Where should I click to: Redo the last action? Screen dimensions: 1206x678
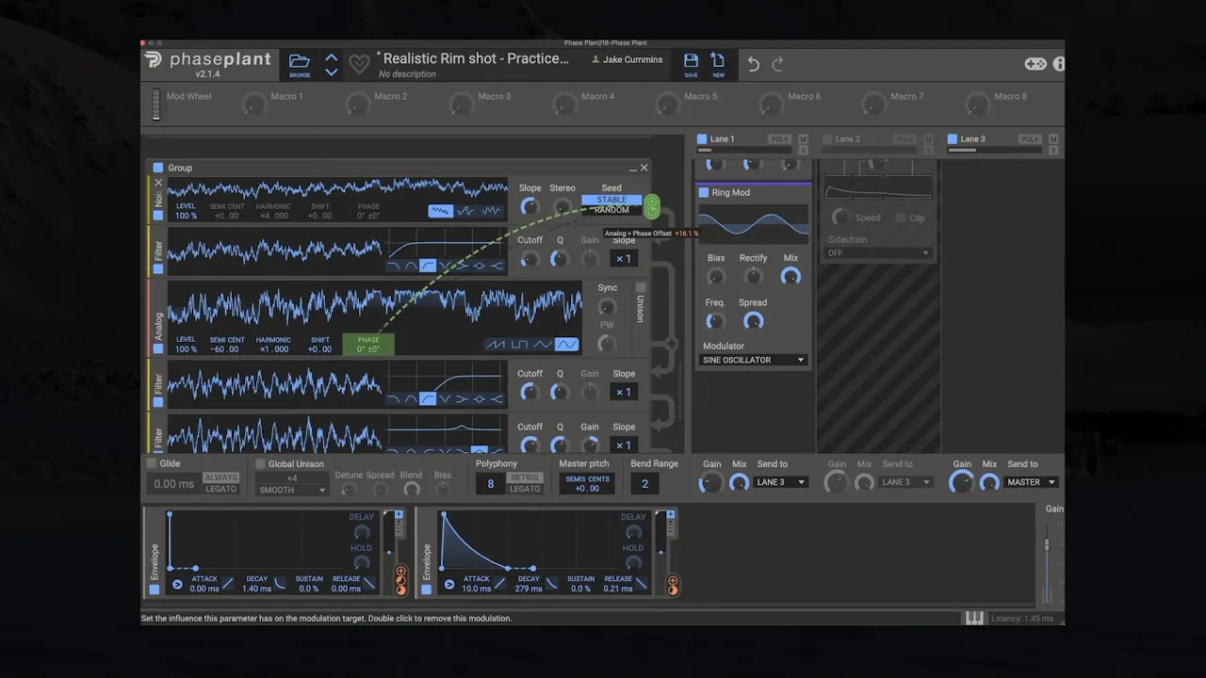[777, 64]
